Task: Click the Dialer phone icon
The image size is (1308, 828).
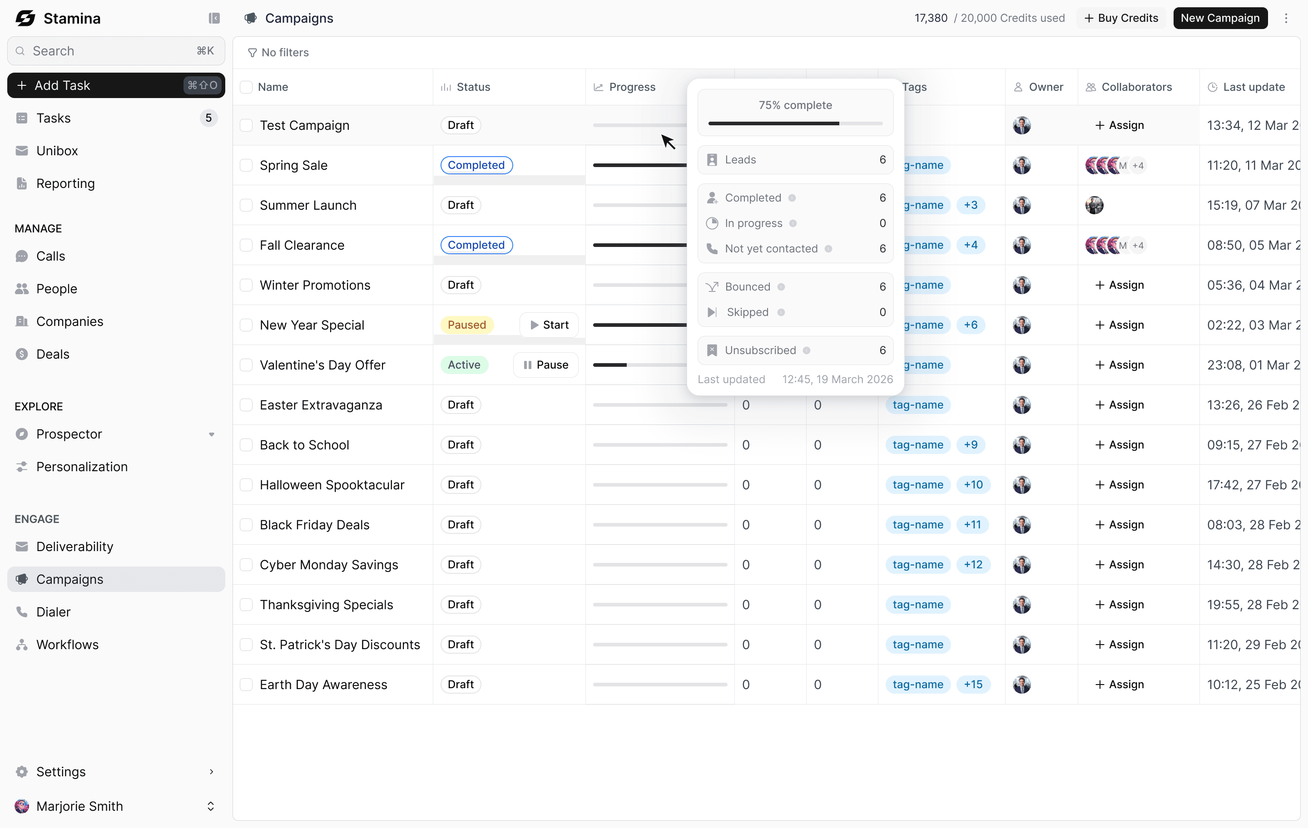Action: point(22,612)
